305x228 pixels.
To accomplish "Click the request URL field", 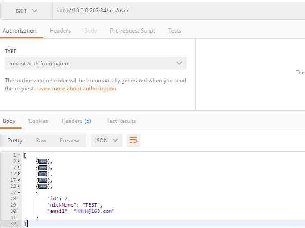I will click(179, 11).
